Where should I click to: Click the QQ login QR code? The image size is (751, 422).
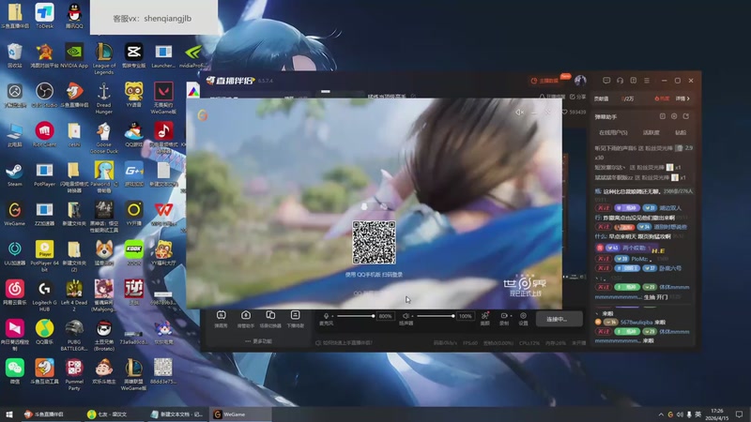point(374,242)
